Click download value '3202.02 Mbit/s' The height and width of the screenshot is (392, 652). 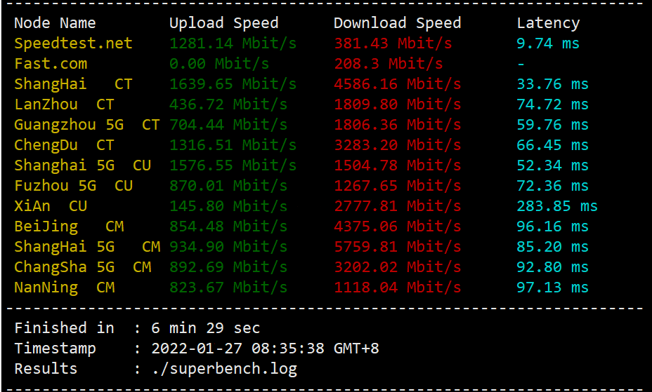pos(398,266)
